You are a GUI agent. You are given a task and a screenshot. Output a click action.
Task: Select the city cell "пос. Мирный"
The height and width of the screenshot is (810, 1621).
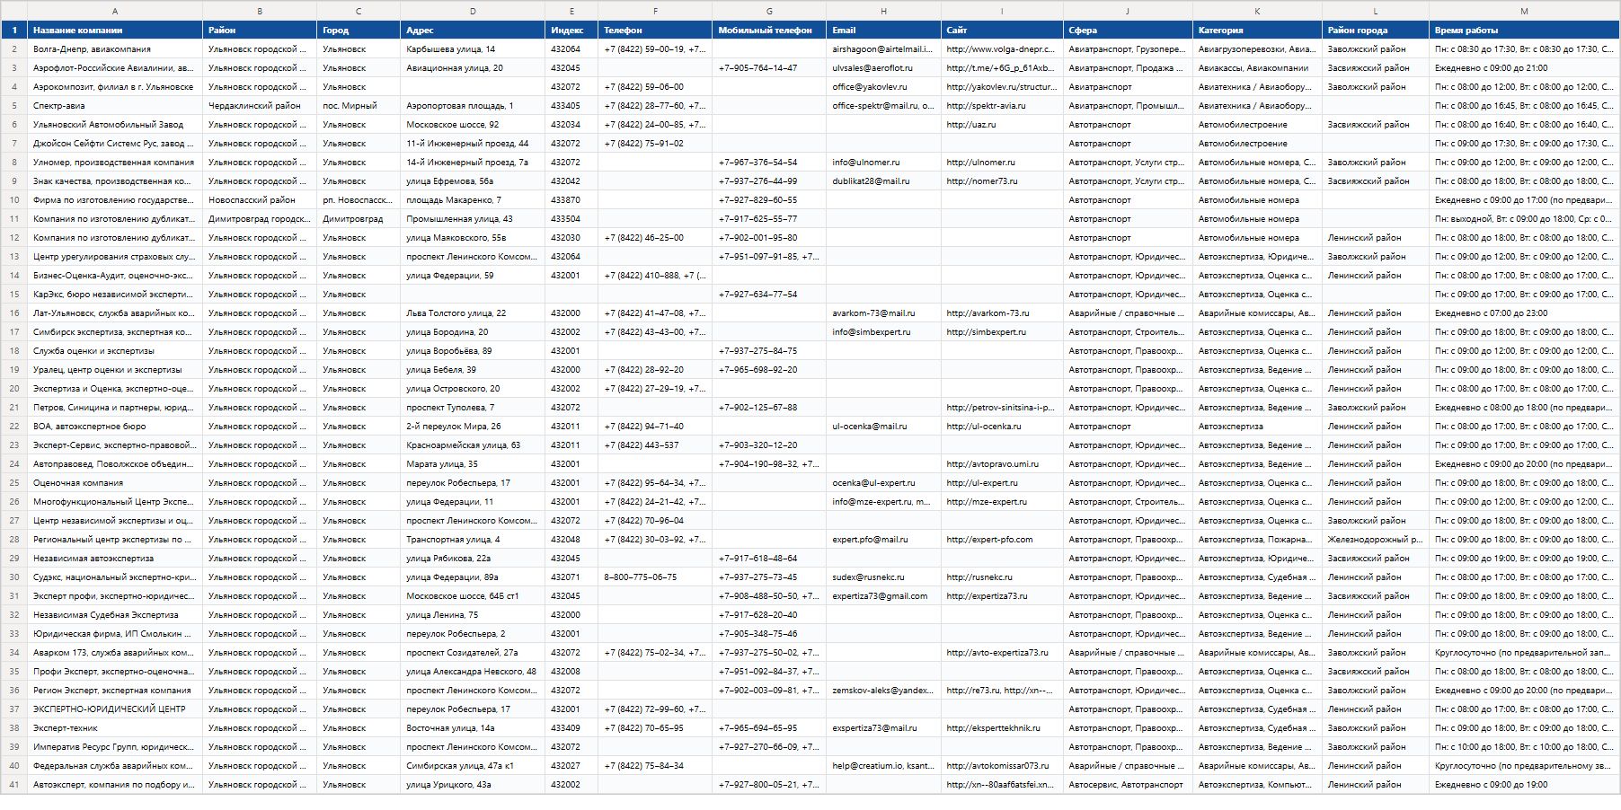359,106
